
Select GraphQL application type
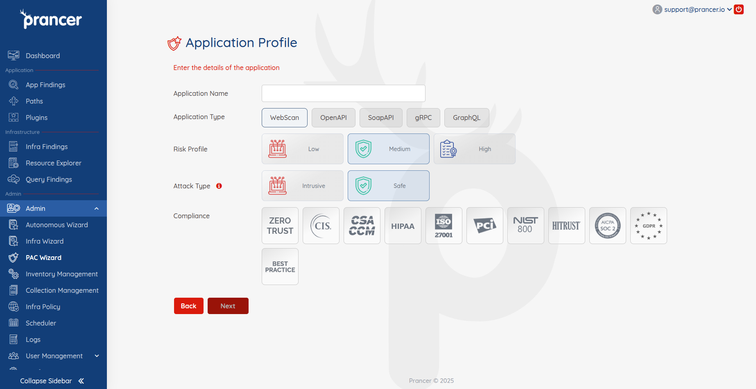[x=467, y=118]
